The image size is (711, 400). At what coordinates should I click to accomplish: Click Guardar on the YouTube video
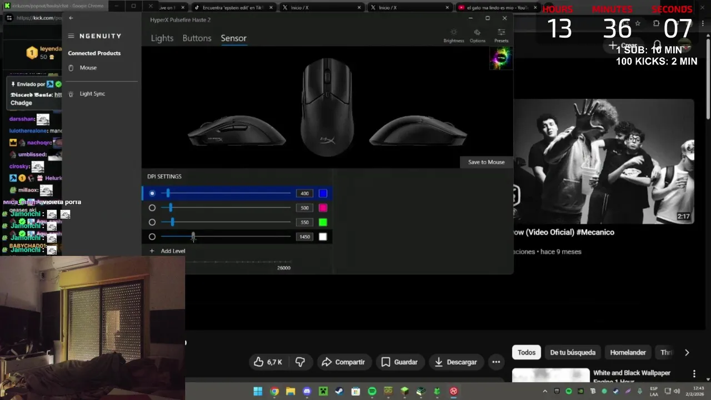pyautogui.click(x=399, y=362)
